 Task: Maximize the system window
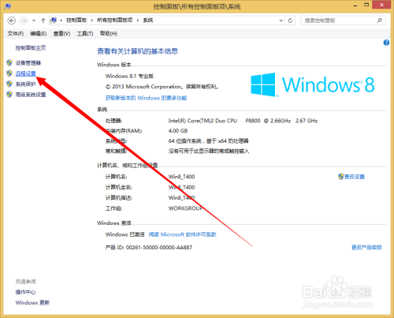(366, 5)
